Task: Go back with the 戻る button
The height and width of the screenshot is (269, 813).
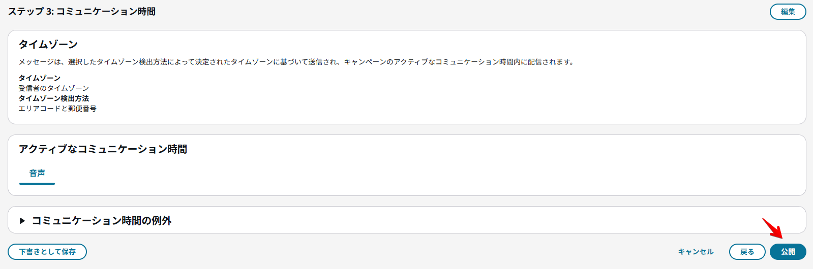Action: [x=747, y=252]
